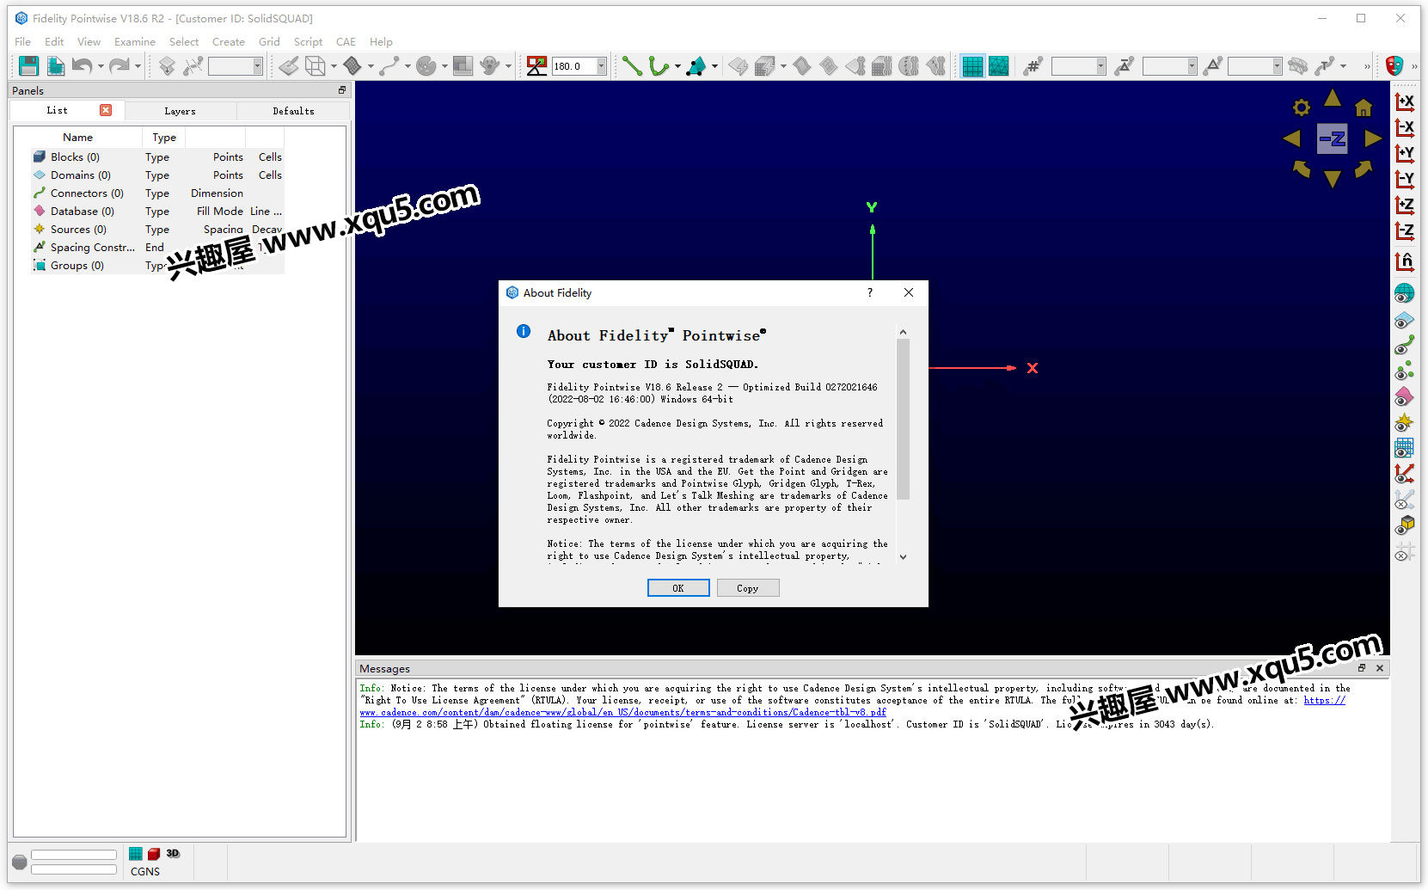Toggle domain surface visibility eye icon

click(1404, 320)
